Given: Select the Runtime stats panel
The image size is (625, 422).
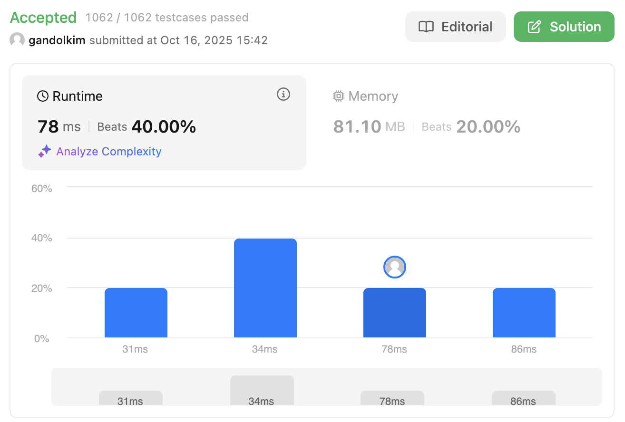Looking at the screenshot, I should (x=164, y=122).
